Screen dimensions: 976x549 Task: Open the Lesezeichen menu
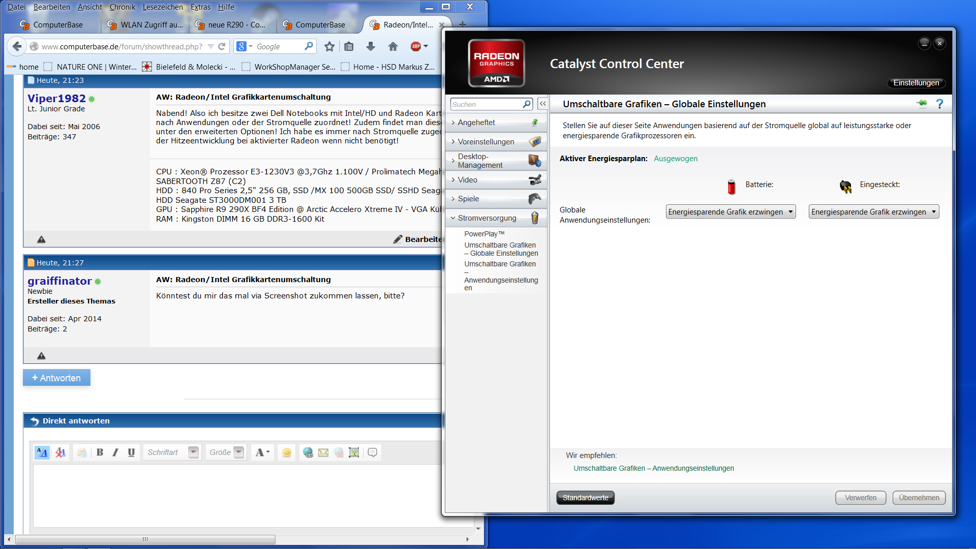point(163,7)
